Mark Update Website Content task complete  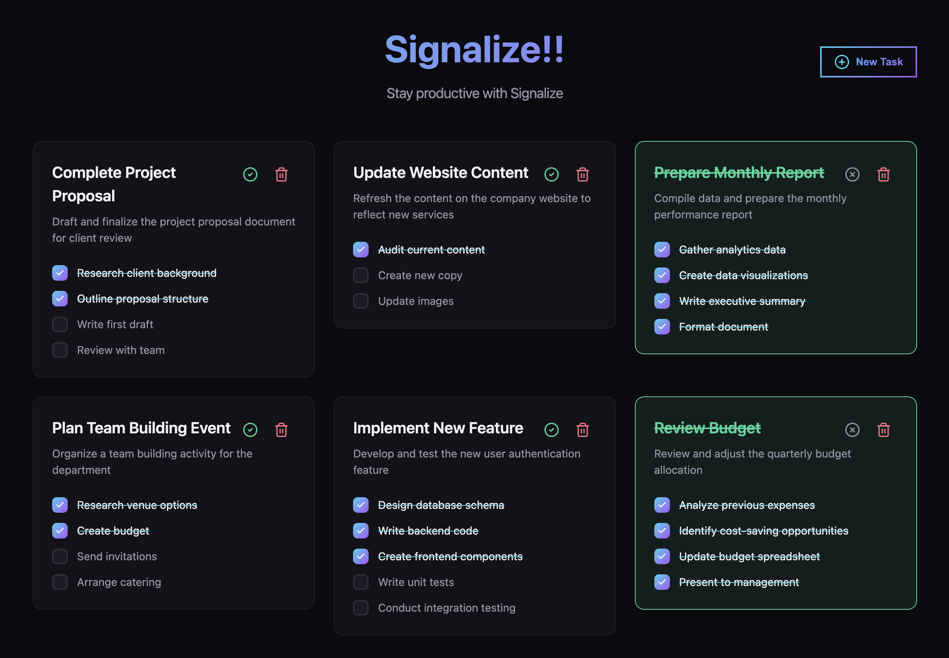point(551,174)
